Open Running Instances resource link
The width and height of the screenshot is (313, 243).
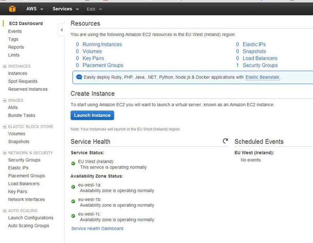[102, 45]
